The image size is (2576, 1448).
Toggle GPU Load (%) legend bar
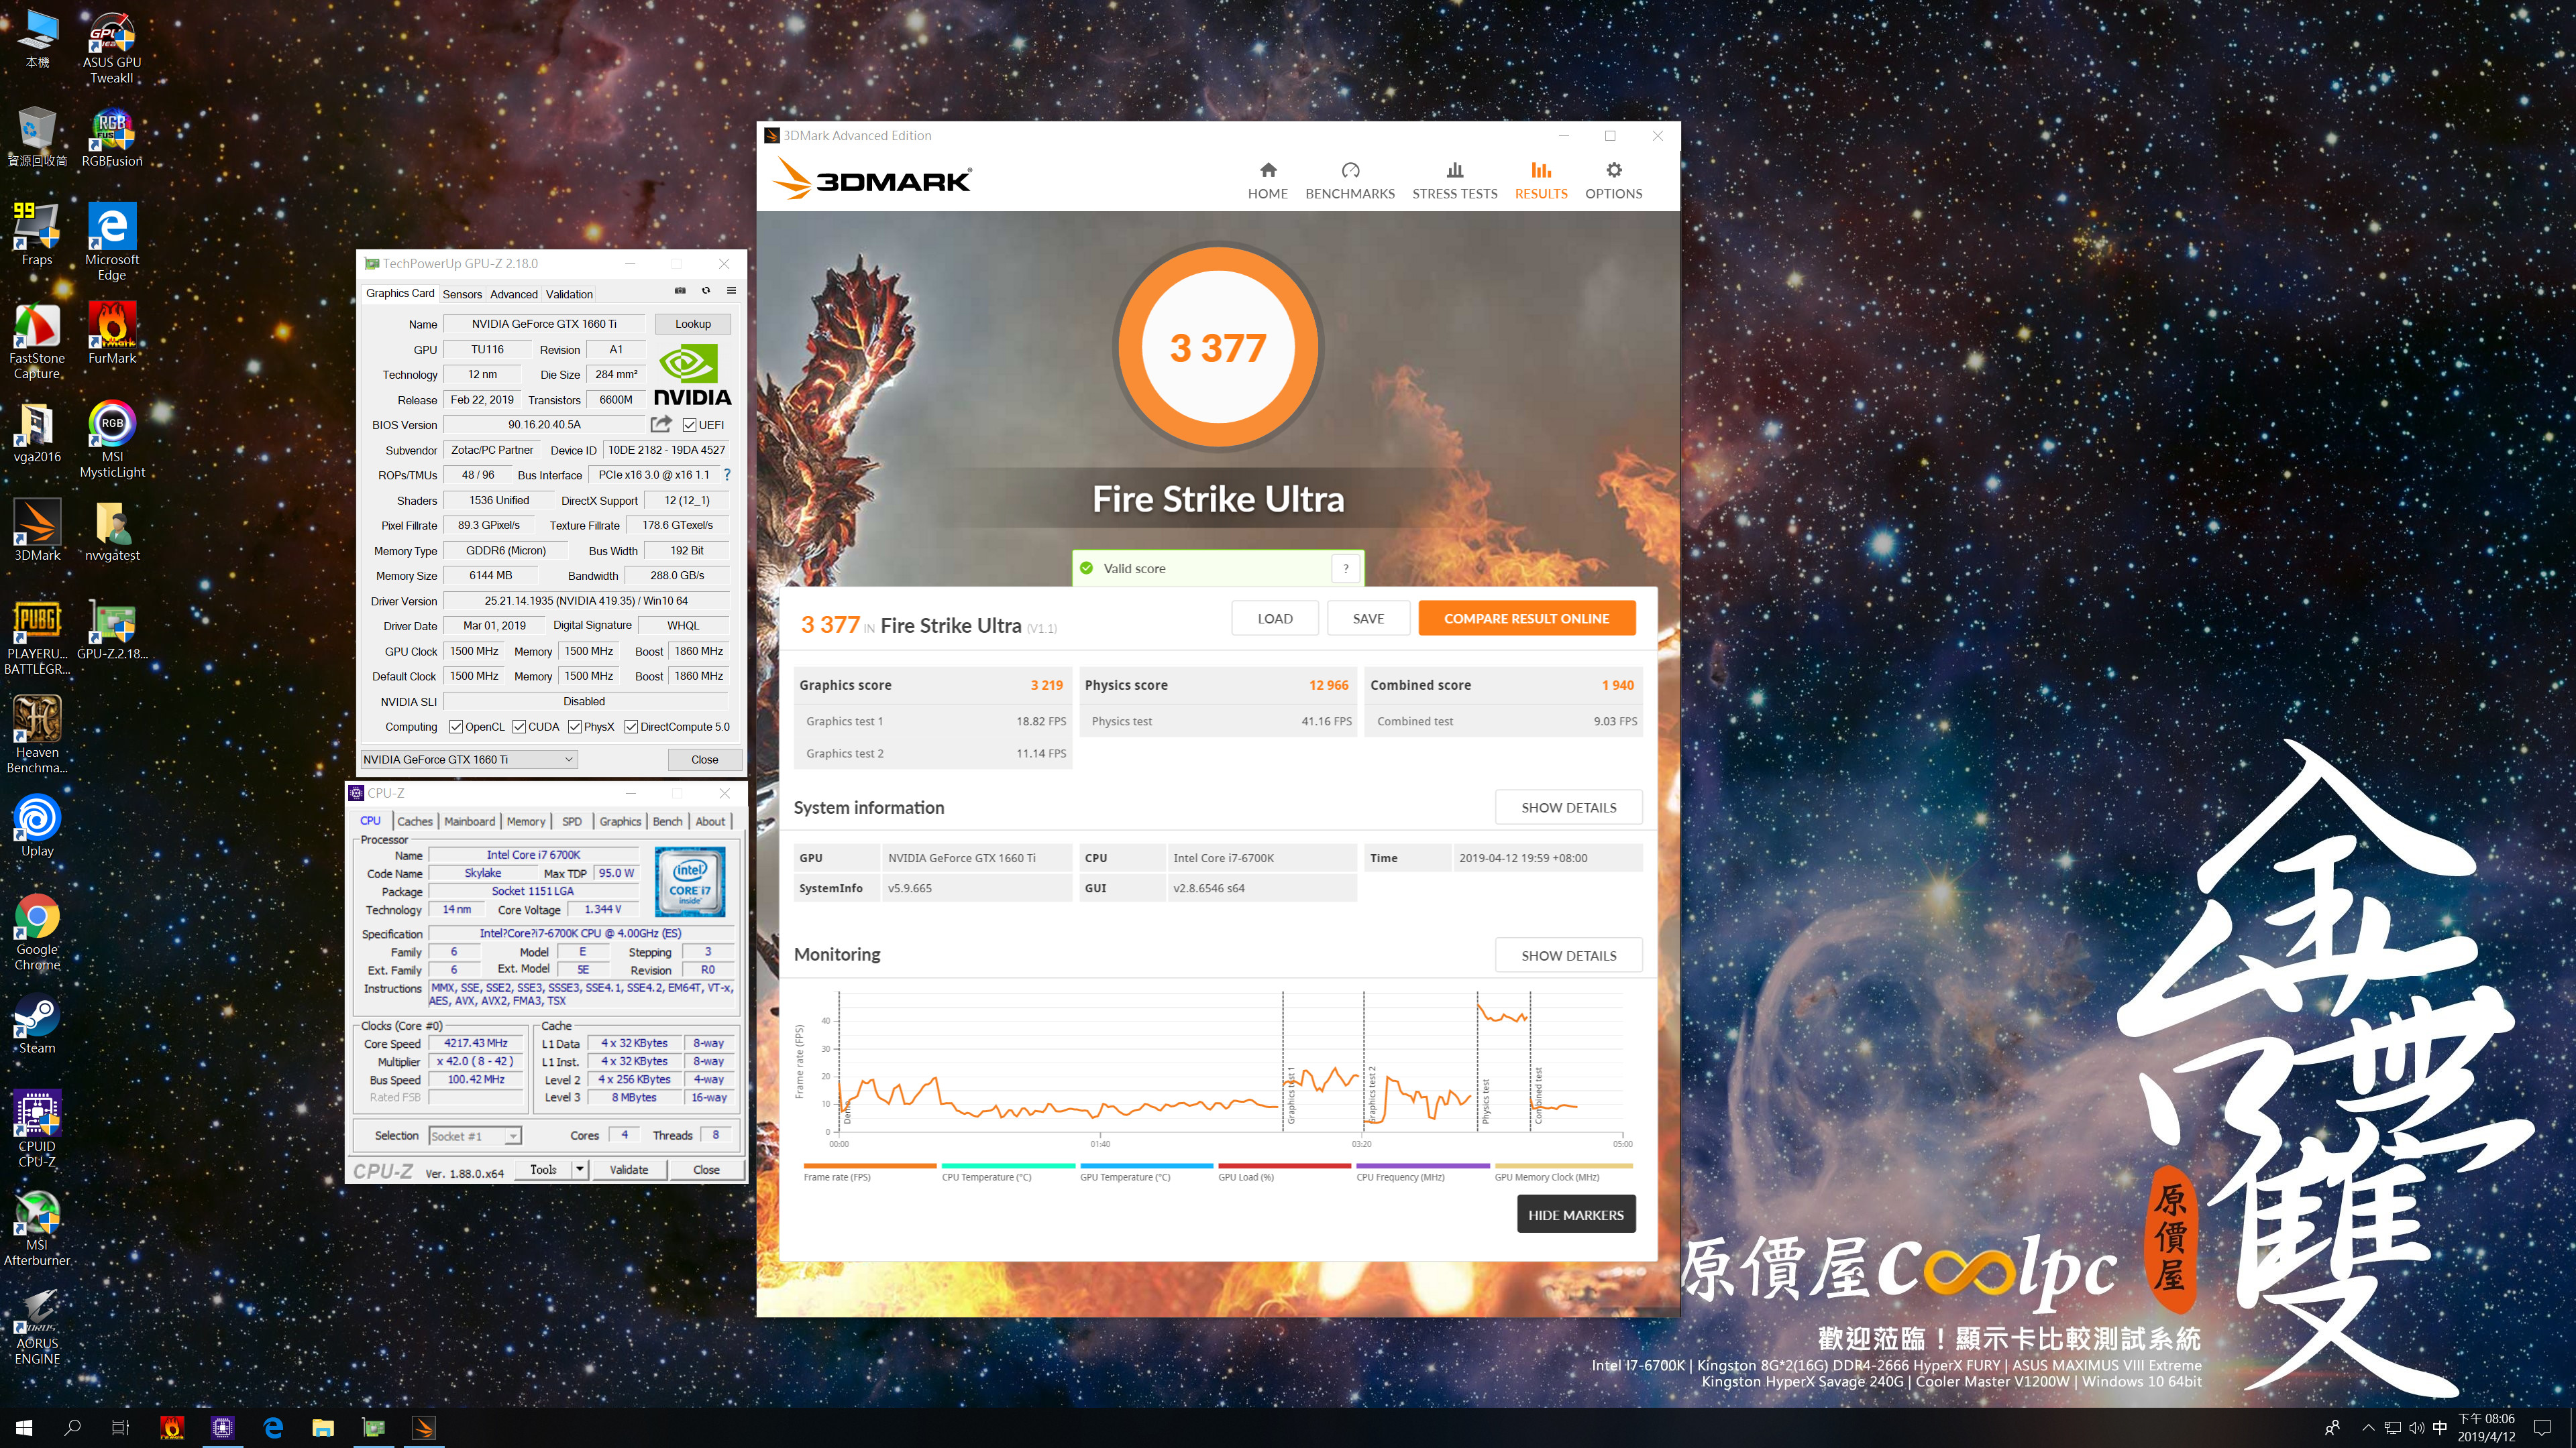(x=1284, y=1166)
